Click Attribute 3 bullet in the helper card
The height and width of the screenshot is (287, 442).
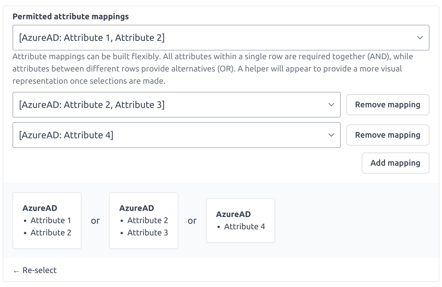147,232
